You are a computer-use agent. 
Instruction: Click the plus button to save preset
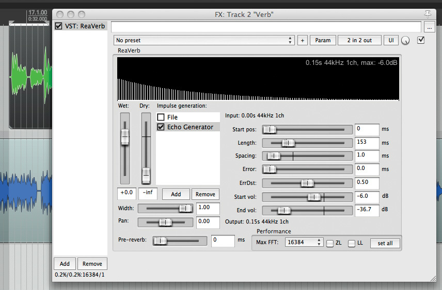click(x=303, y=40)
